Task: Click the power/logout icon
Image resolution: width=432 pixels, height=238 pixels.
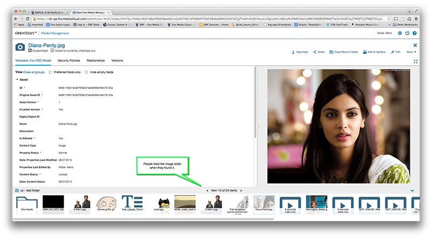Action: (x=407, y=33)
